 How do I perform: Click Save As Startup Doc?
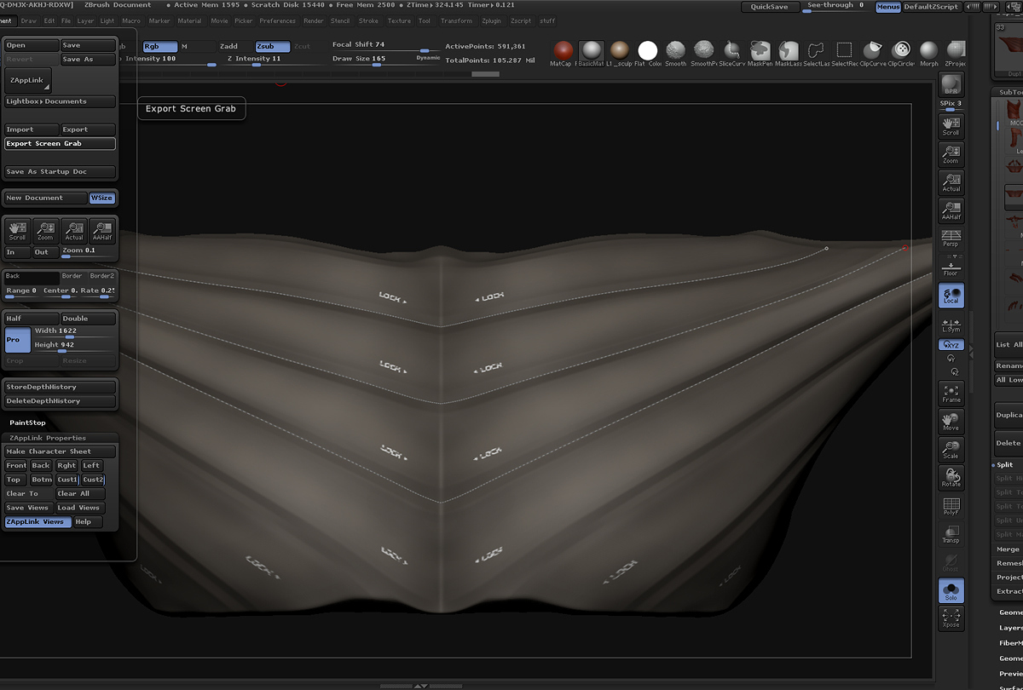(60, 172)
